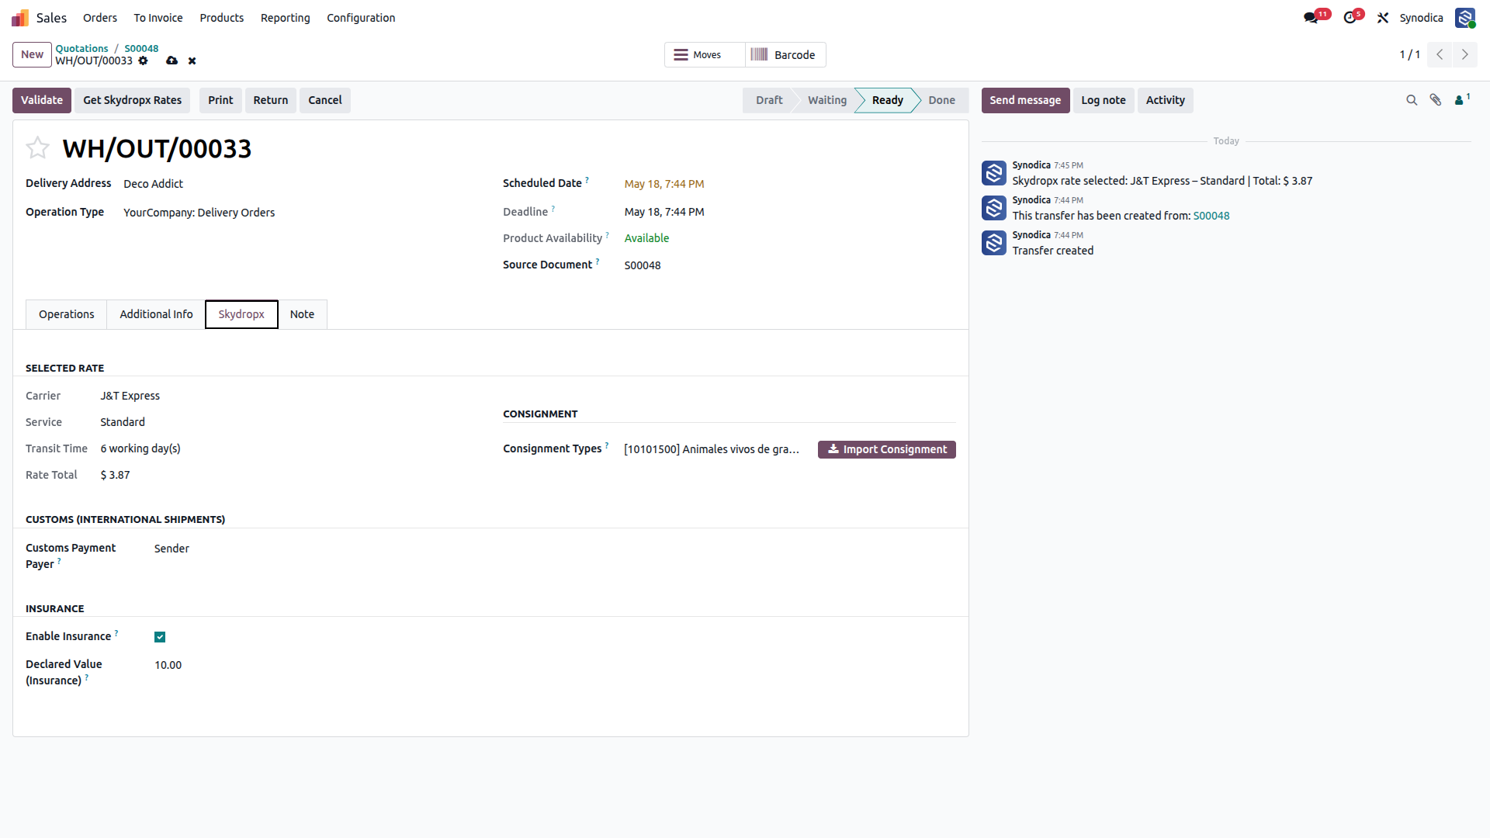Open the To Invoice menu
The image size is (1490, 838).
158,18
